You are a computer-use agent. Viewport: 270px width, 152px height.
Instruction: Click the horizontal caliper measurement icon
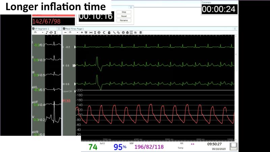90,32
